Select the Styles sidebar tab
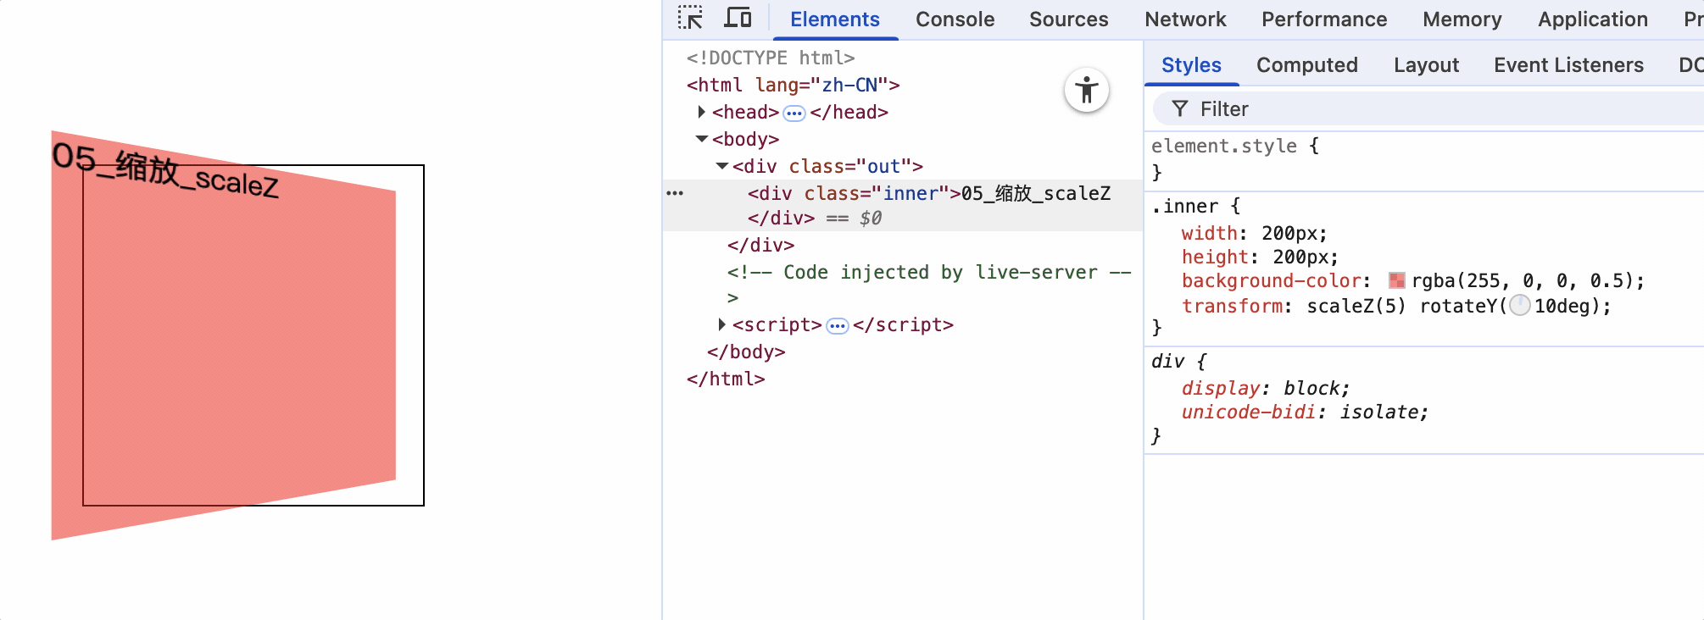1704x620 pixels. [1191, 65]
